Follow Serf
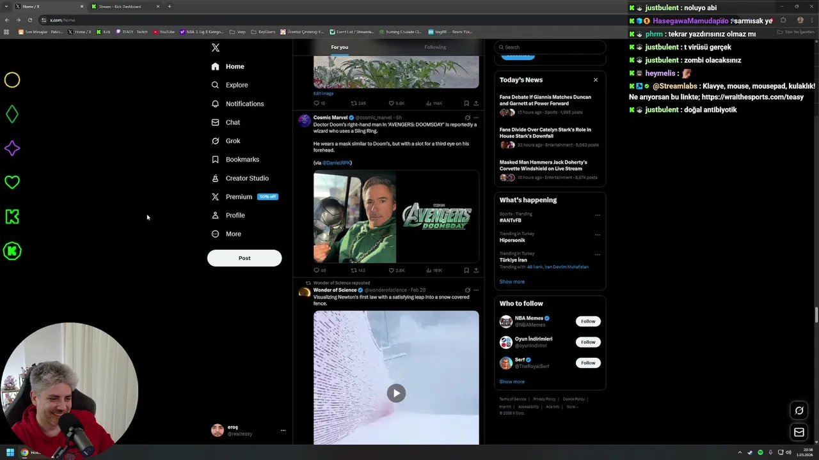819x460 pixels. 588,363
